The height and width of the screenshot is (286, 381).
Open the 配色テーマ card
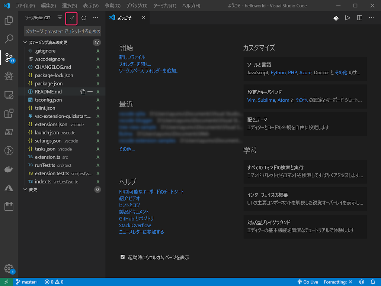coord(305,124)
